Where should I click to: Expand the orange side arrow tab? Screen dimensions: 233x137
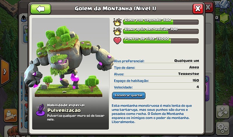pos(5,72)
